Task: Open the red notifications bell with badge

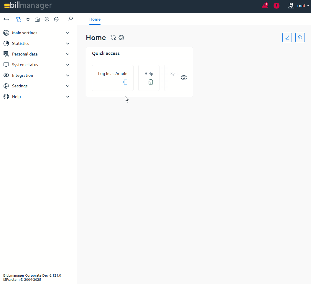Action: pos(265,6)
